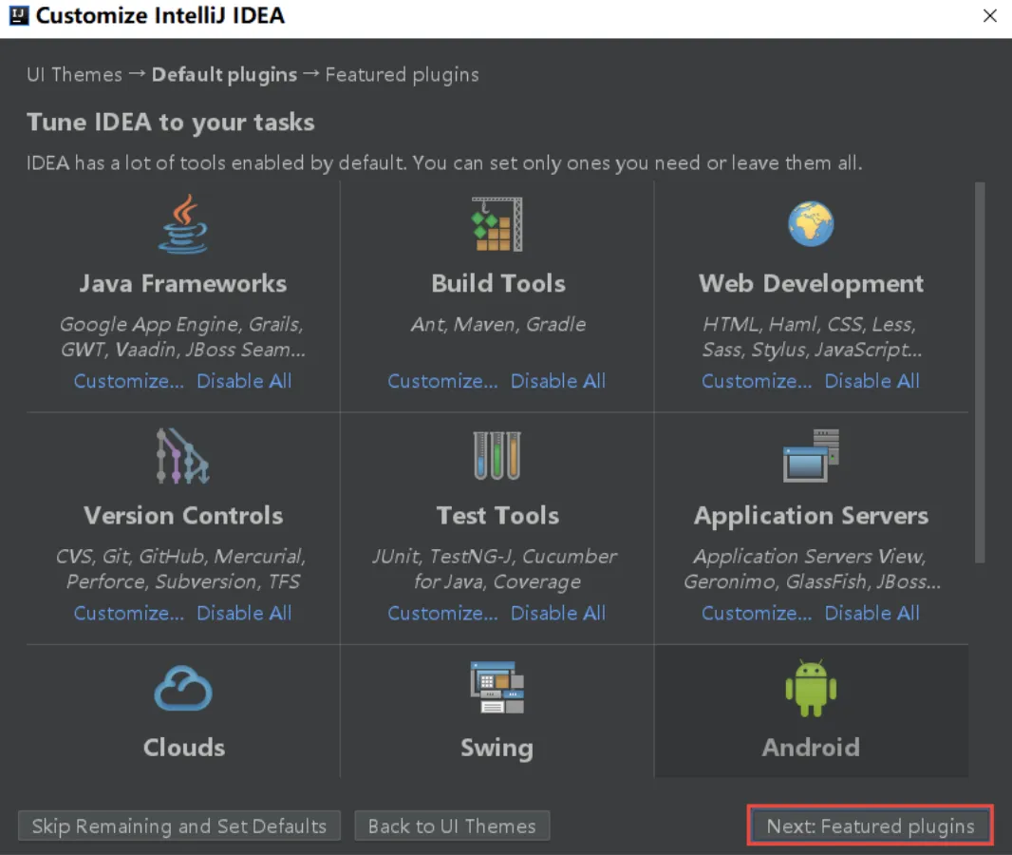
Task: Click the Version Controls branches icon
Action: pyautogui.click(x=183, y=456)
